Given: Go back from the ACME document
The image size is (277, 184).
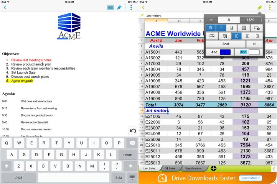Looking at the screenshot, I should pos(5,7).
